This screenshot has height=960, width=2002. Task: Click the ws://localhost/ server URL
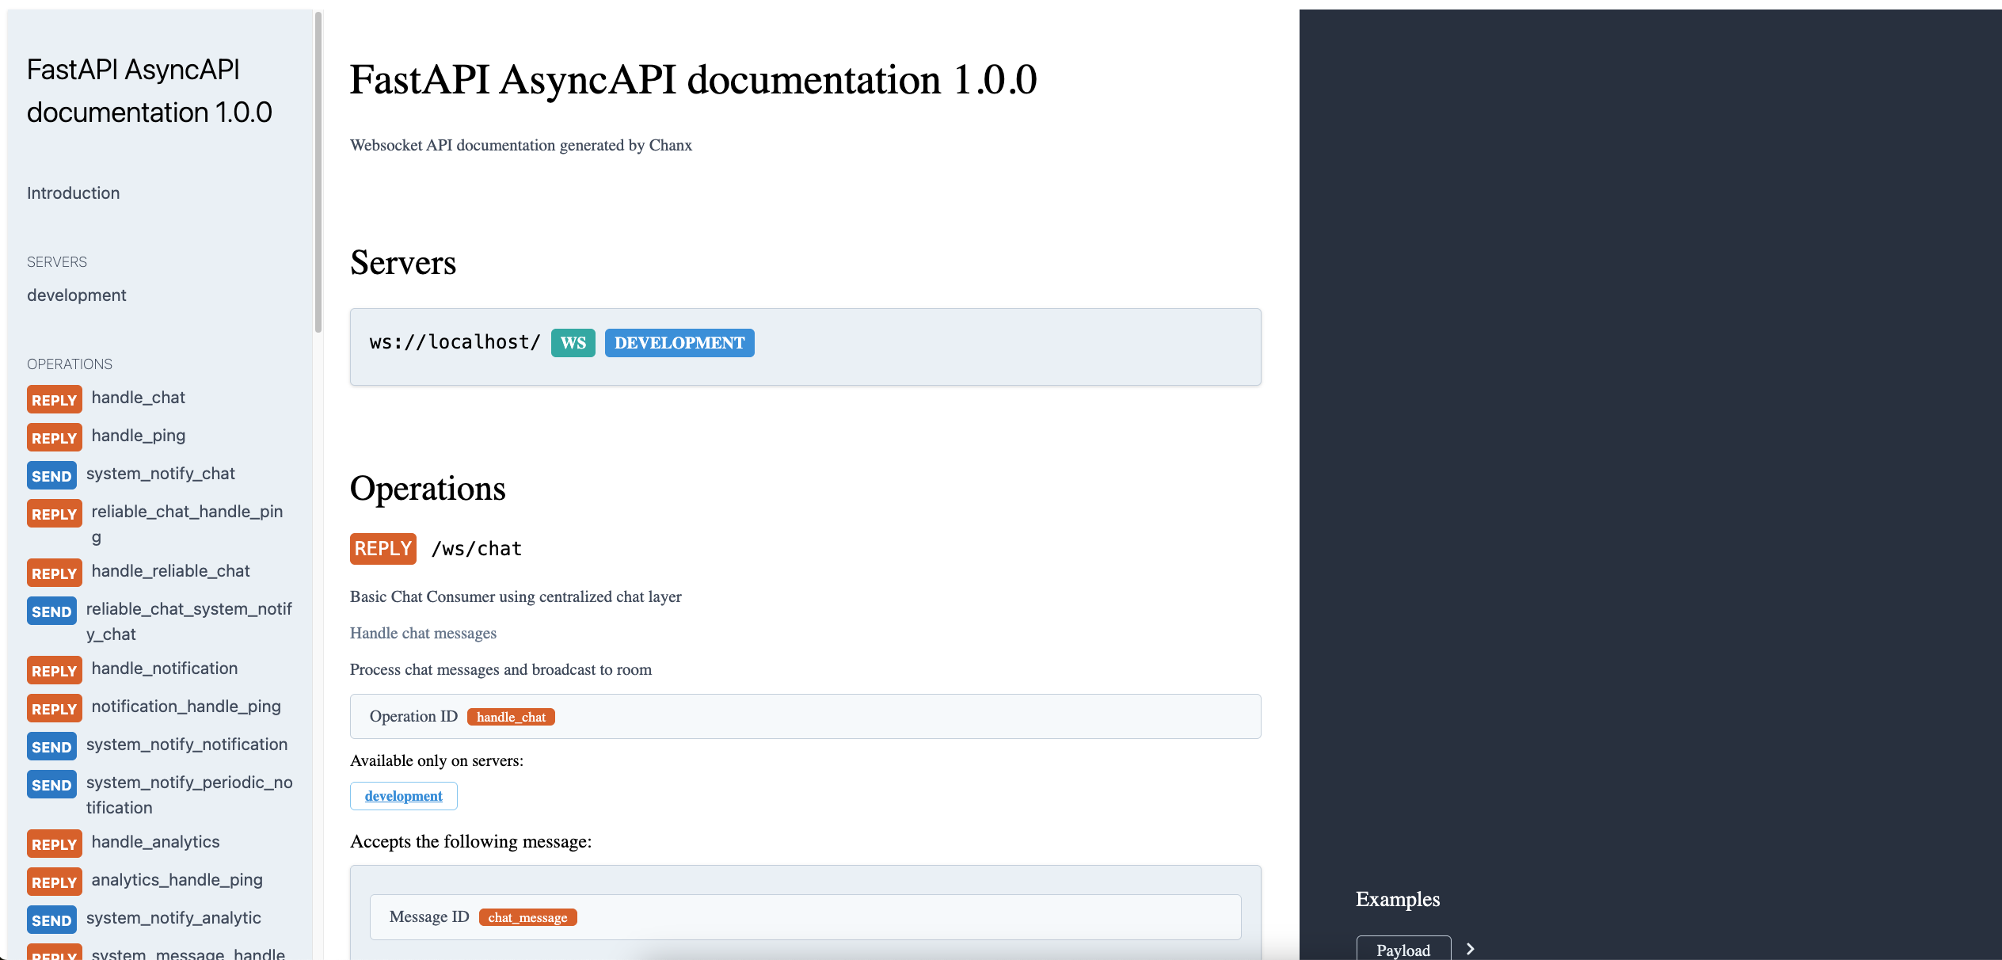point(455,342)
